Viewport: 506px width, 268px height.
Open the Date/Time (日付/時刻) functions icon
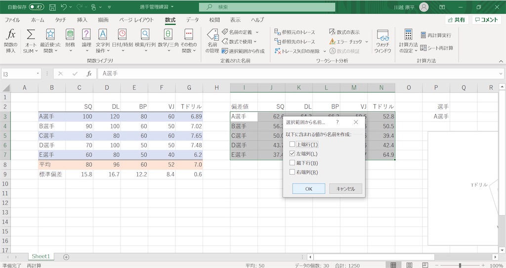click(x=123, y=34)
